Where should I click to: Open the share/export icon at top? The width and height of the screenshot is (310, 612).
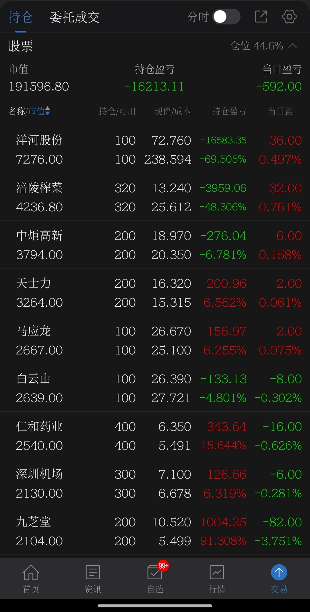261,17
